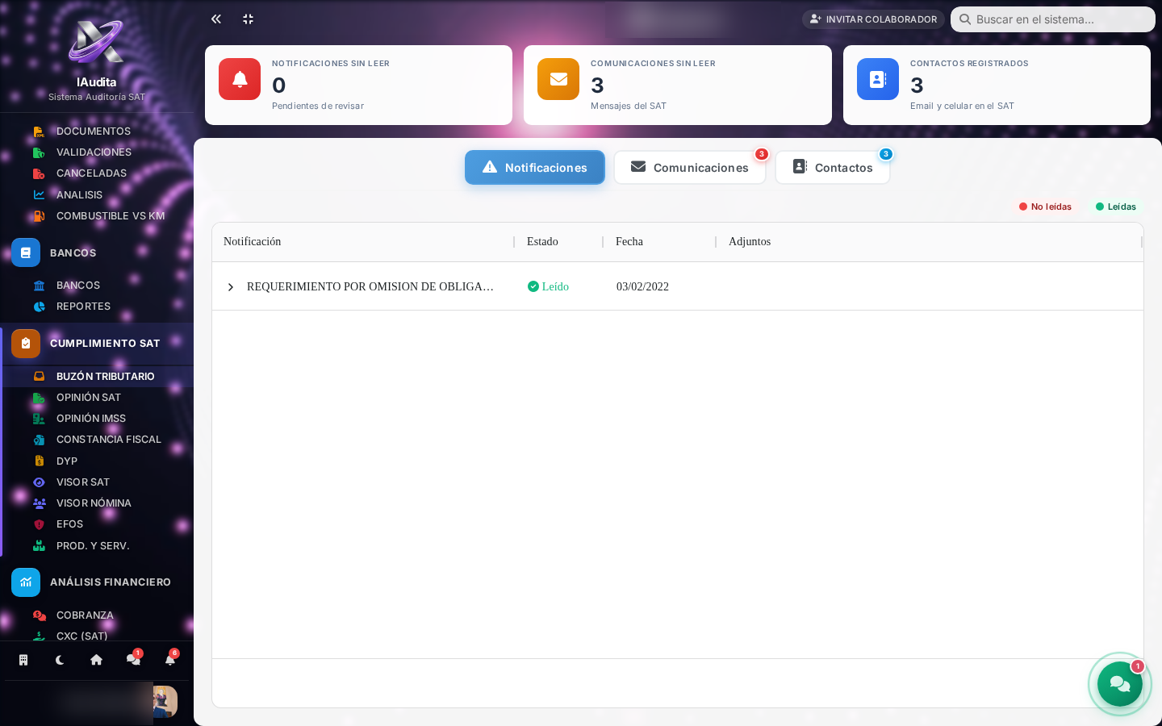Filter by No leídas red legend
The height and width of the screenshot is (726, 1162).
pos(1046,207)
